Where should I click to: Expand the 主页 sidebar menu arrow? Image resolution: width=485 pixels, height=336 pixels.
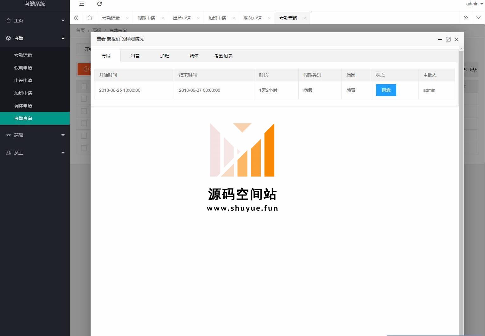63,21
